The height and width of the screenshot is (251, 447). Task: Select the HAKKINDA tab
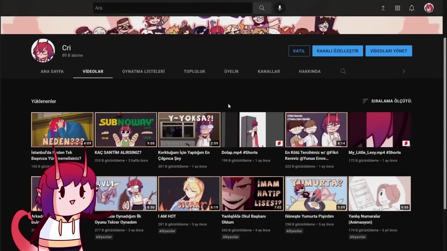[x=309, y=71]
